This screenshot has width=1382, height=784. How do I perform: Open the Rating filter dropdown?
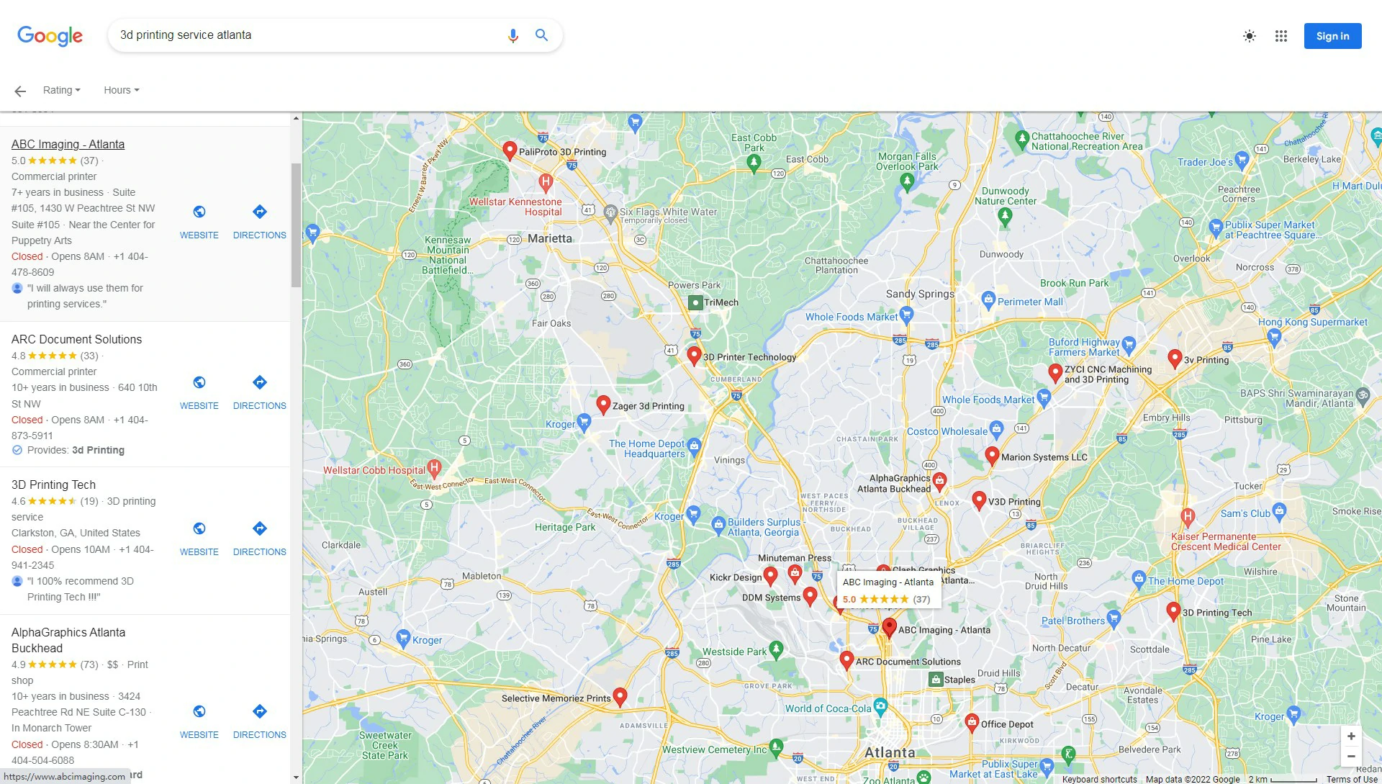coord(61,90)
